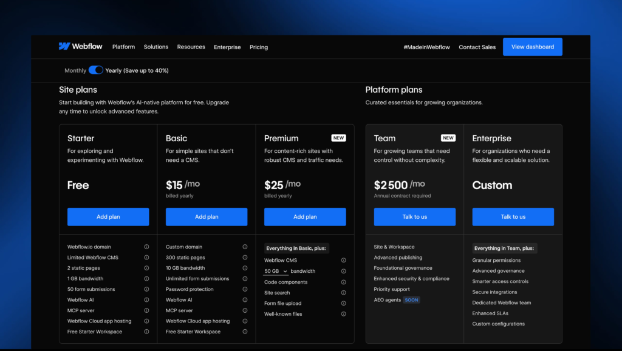Open Starter plan MCP server info icon
This screenshot has height=351, width=622.
pyautogui.click(x=146, y=310)
